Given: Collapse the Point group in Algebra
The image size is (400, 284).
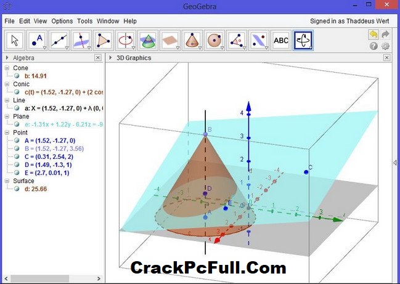Looking at the screenshot, I should point(7,132).
